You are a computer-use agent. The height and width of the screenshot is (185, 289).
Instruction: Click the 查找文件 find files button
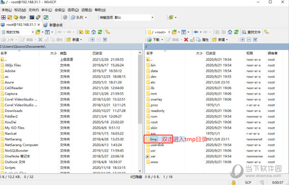(x=251, y=32)
